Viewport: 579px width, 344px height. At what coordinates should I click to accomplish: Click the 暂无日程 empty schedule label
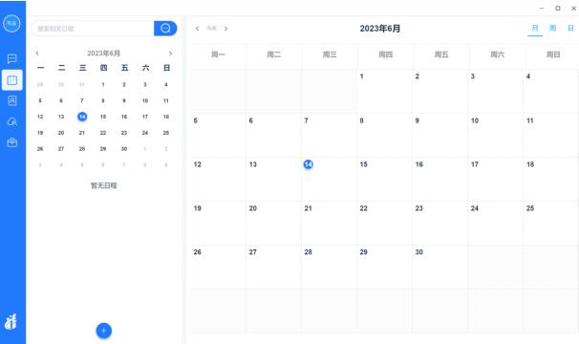(104, 185)
